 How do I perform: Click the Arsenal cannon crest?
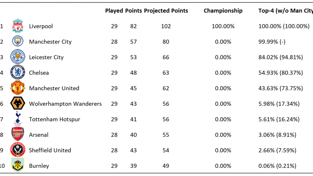pyautogui.click(x=18, y=134)
